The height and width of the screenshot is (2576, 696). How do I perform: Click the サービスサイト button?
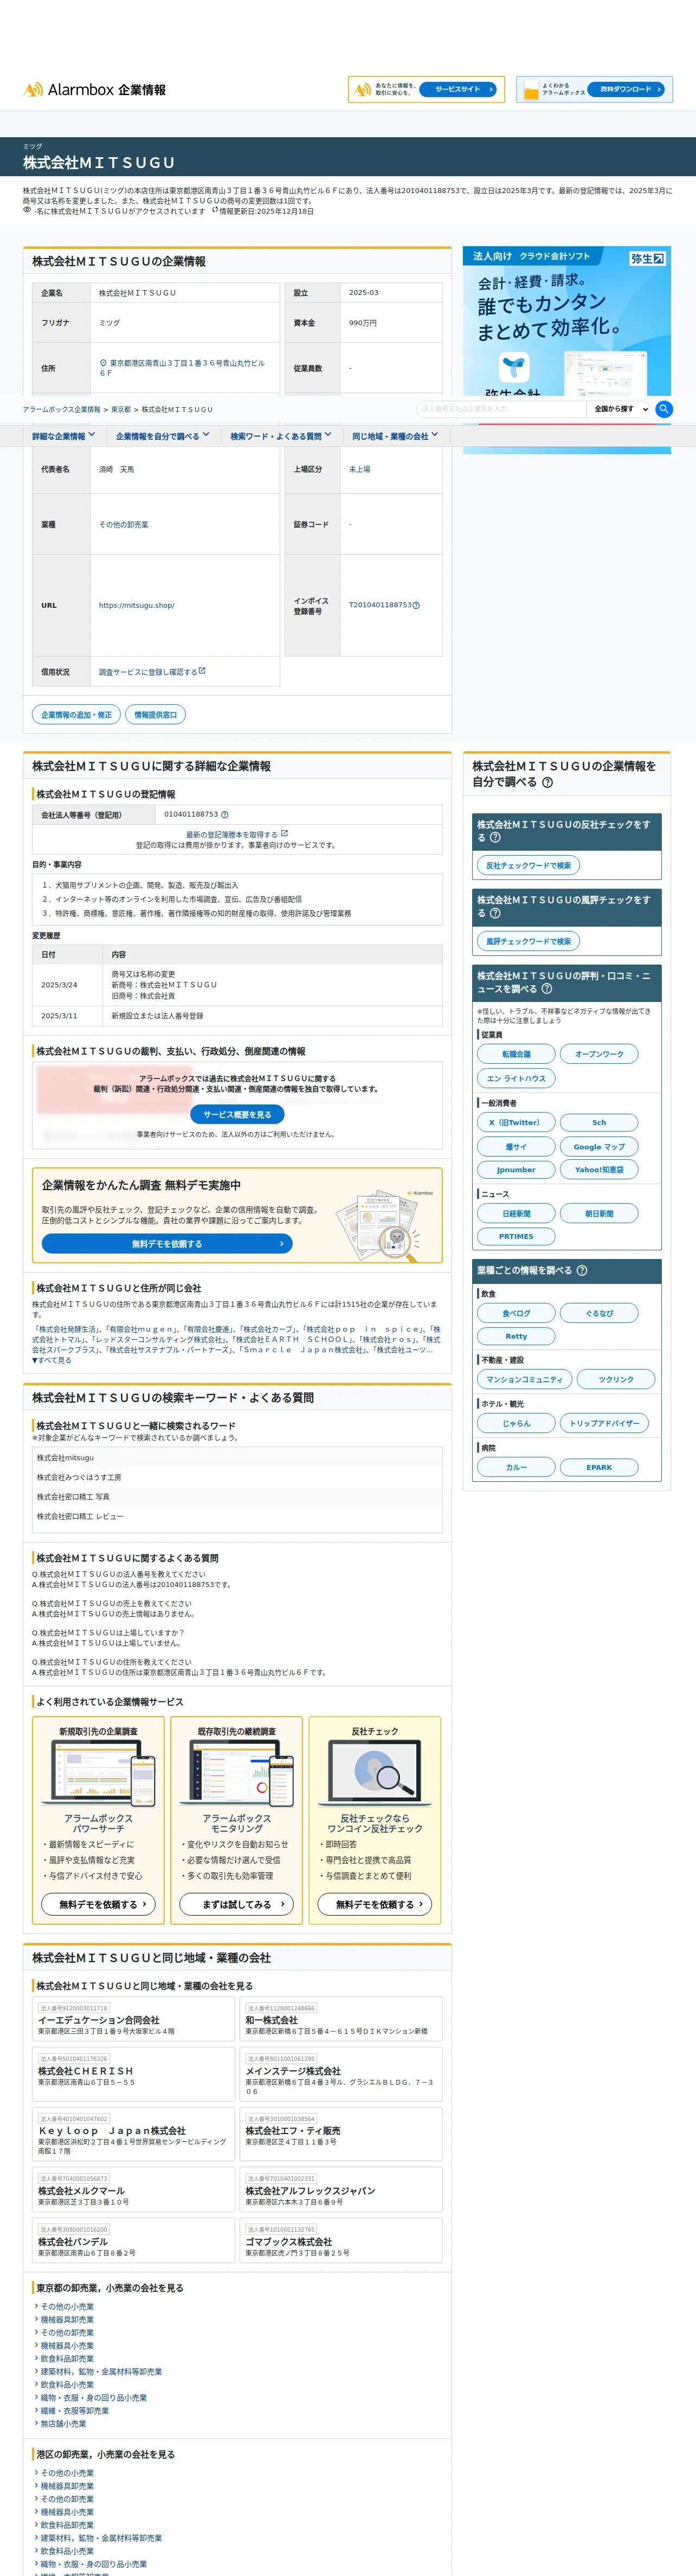tap(458, 90)
